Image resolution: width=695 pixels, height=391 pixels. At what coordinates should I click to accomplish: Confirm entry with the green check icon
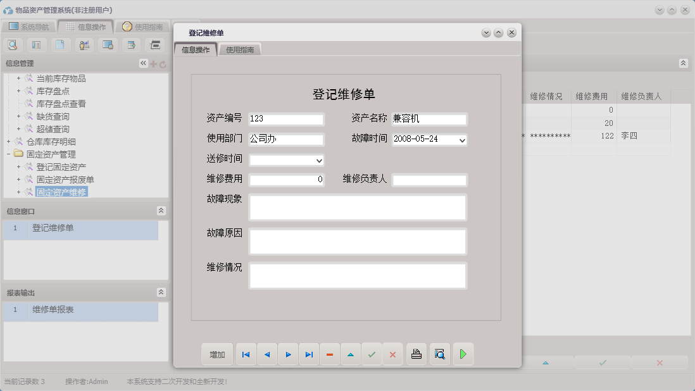pyautogui.click(x=372, y=354)
